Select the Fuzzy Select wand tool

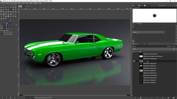tap(8, 7)
